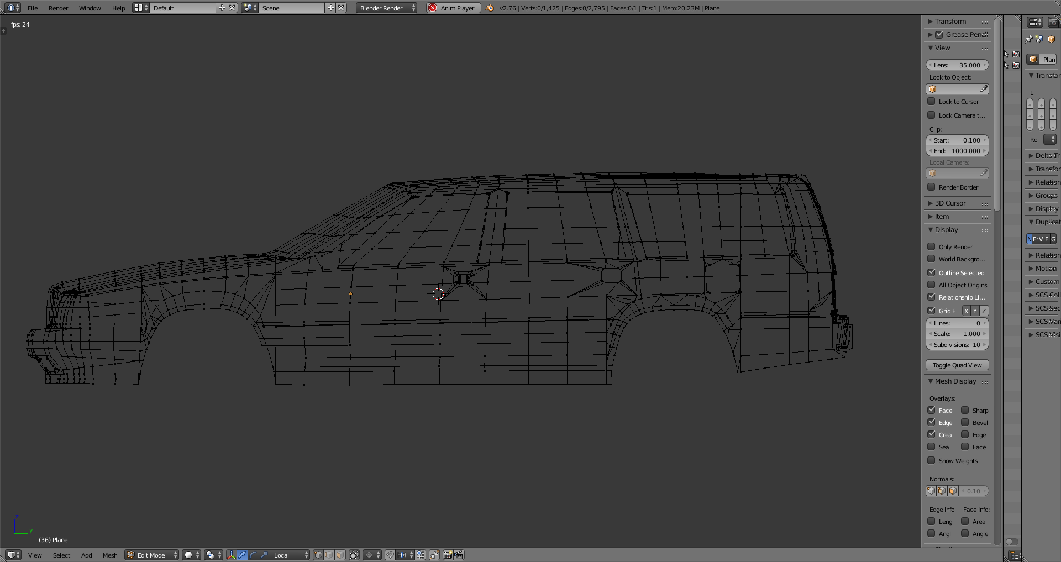Click the Lens value slider field

(x=957, y=65)
